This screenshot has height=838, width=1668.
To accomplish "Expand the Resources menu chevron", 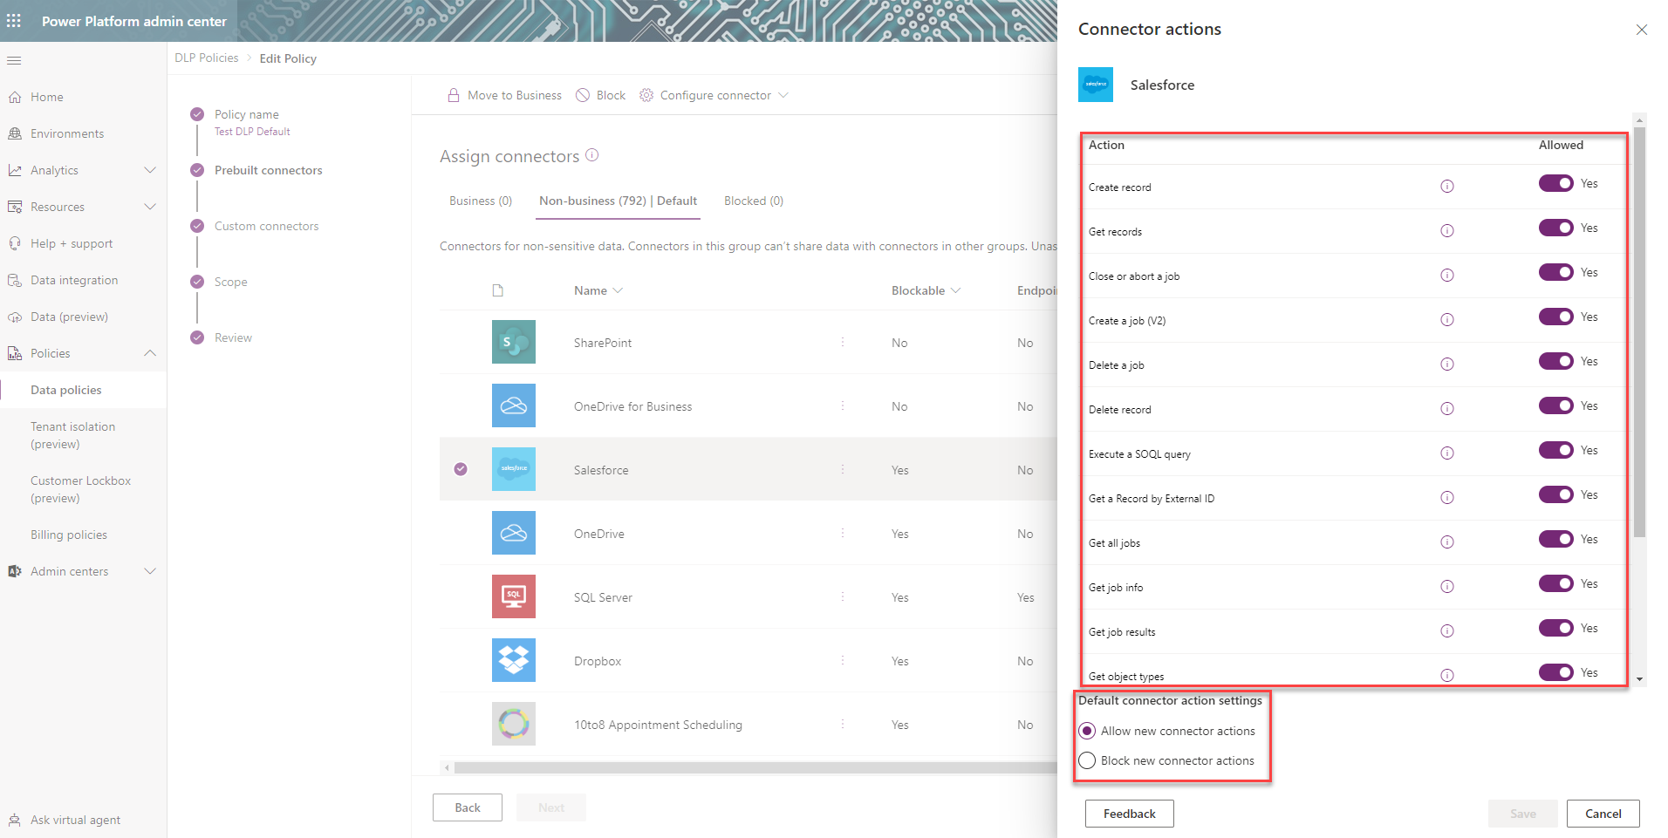I will [150, 207].
